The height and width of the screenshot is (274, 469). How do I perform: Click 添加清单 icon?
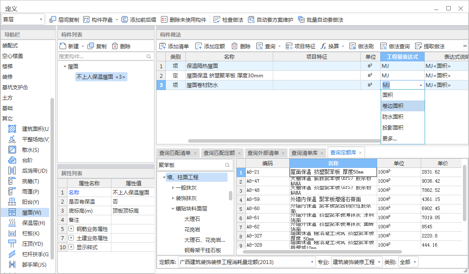162,46
